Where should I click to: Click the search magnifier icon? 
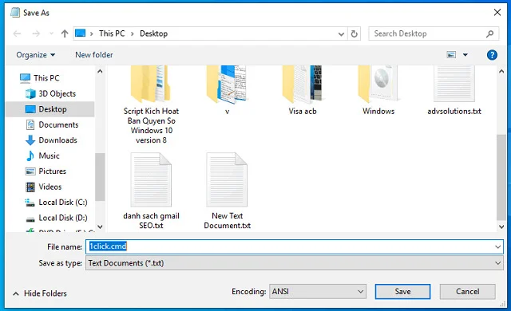489,33
